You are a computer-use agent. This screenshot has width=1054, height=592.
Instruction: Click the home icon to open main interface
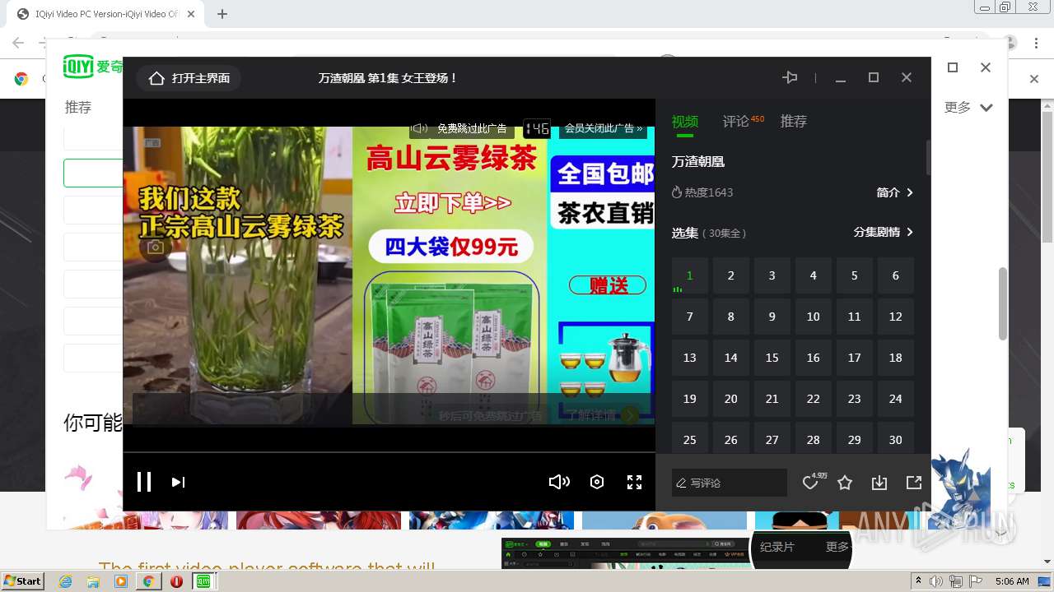(x=156, y=78)
